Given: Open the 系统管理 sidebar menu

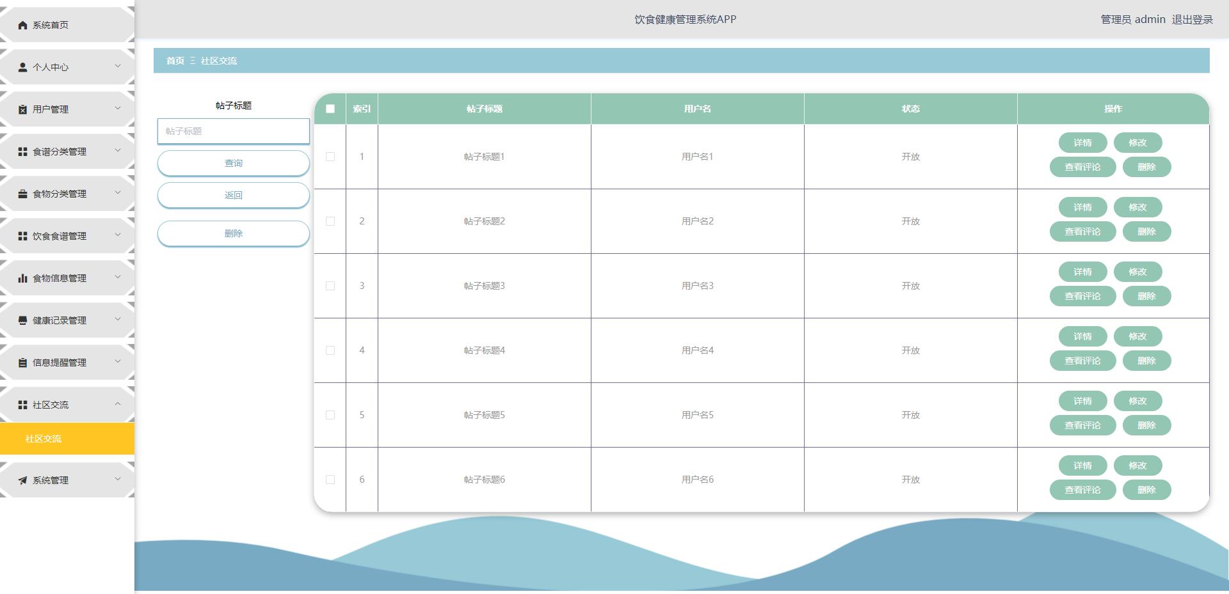Looking at the screenshot, I should point(67,480).
